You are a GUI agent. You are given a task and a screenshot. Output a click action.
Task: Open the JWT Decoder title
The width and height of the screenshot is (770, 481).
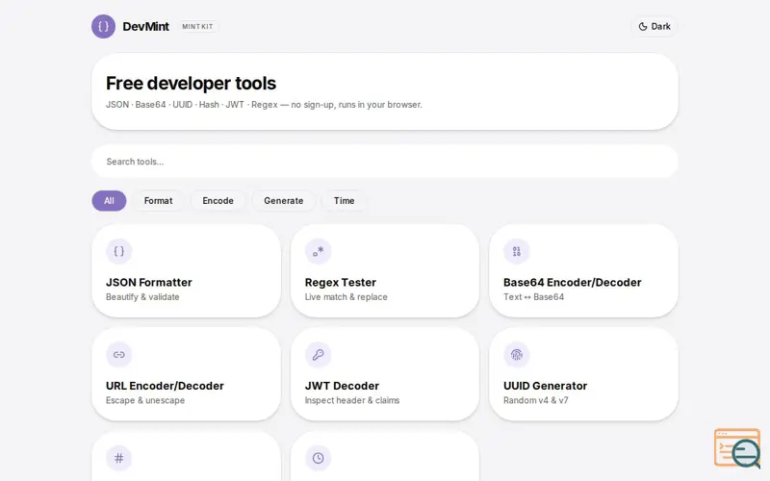click(x=342, y=386)
